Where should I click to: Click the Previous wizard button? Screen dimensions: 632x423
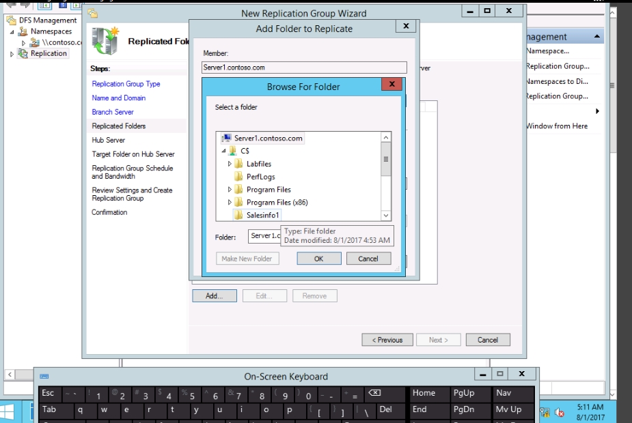pos(387,340)
